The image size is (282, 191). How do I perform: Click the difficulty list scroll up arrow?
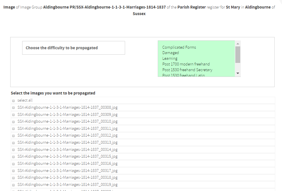click(x=238, y=44)
